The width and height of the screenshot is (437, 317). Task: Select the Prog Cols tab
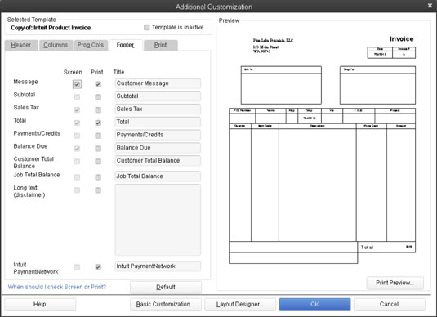pyautogui.click(x=91, y=45)
